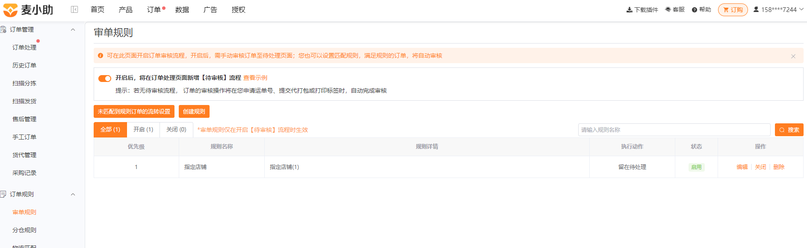Click the 订购 shopping cart button
Screen dimensions: 807x248
[x=733, y=10]
